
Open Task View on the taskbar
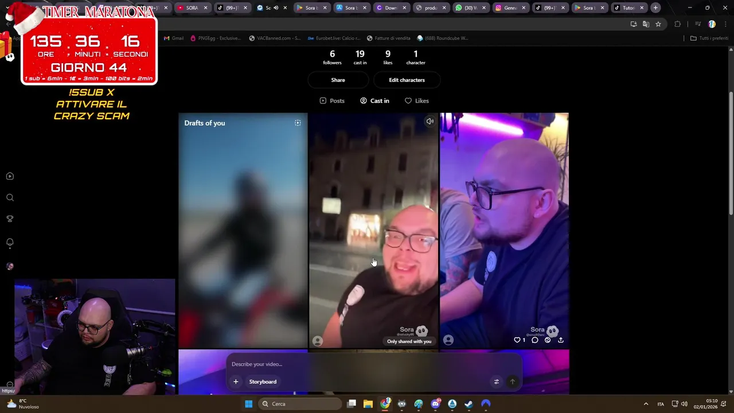[352, 404]
